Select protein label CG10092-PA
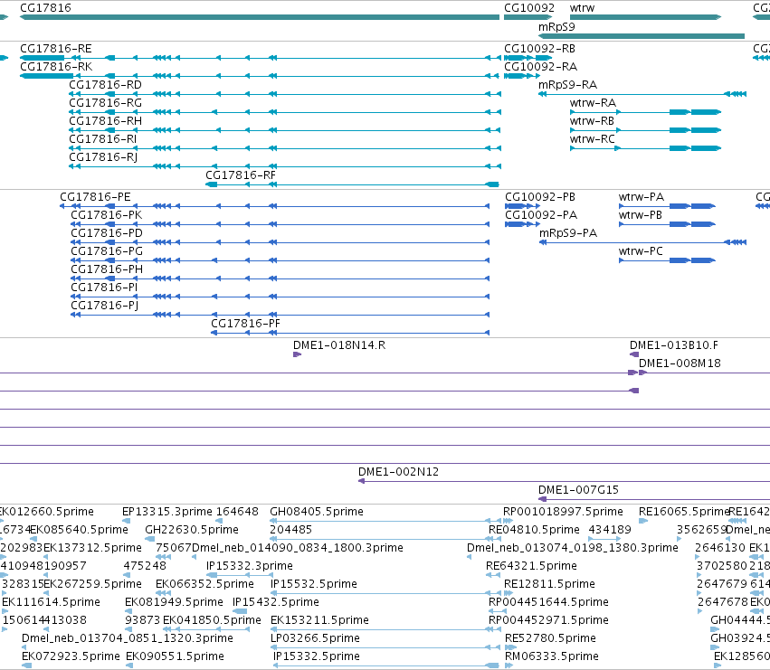Image resolution: width=770 pixels, height=670 pixels. [x=541, y=215]
